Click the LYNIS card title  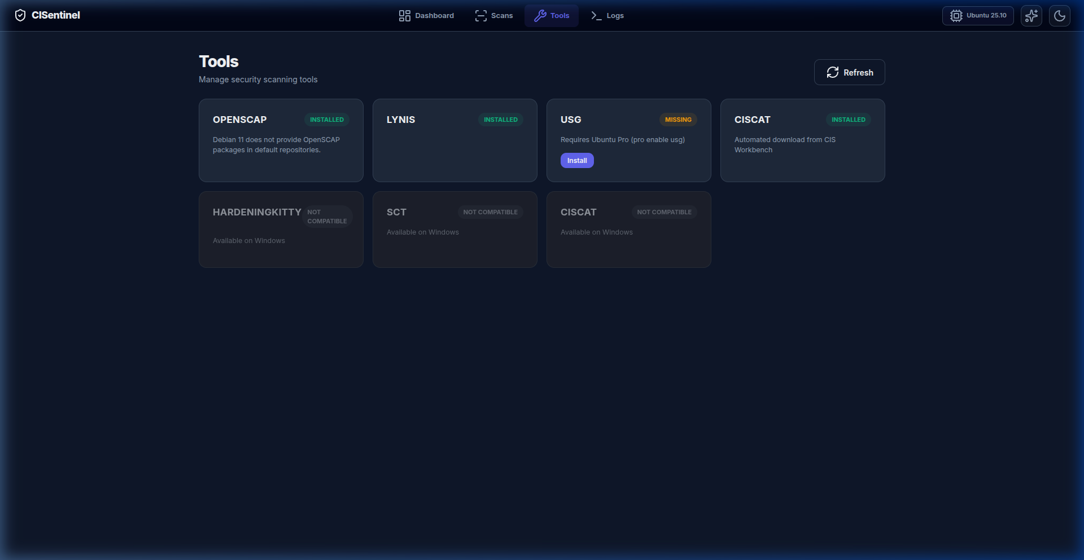[401, 120]
